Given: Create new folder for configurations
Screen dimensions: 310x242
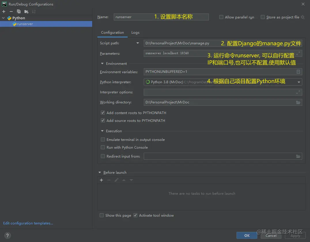Looking at the screenshot, I should [x=26, y=12].
